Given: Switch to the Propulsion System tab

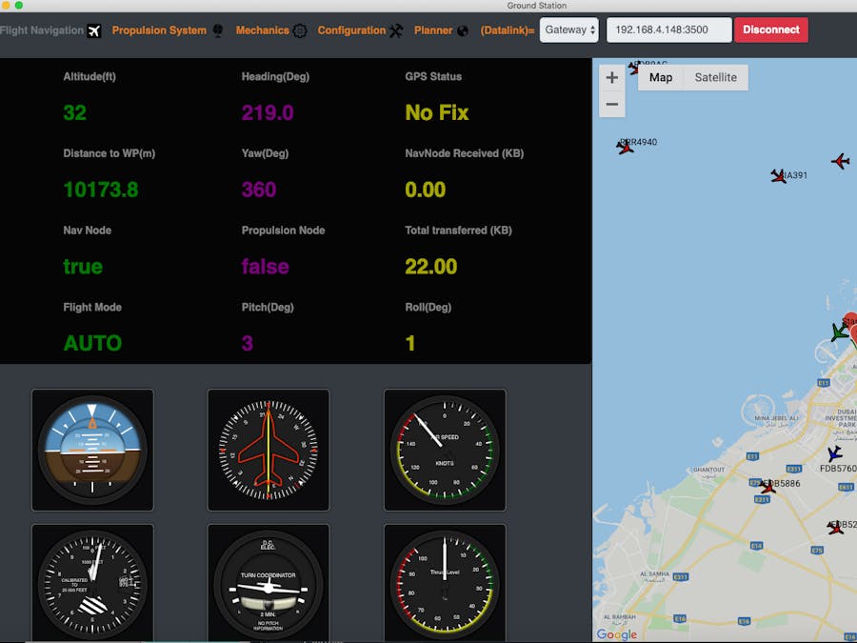Looking at the screenshot, I should pos(159,30).
